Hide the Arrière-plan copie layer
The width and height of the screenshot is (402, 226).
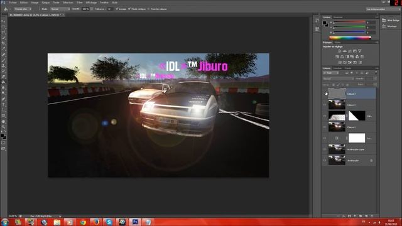pos(325,149)
